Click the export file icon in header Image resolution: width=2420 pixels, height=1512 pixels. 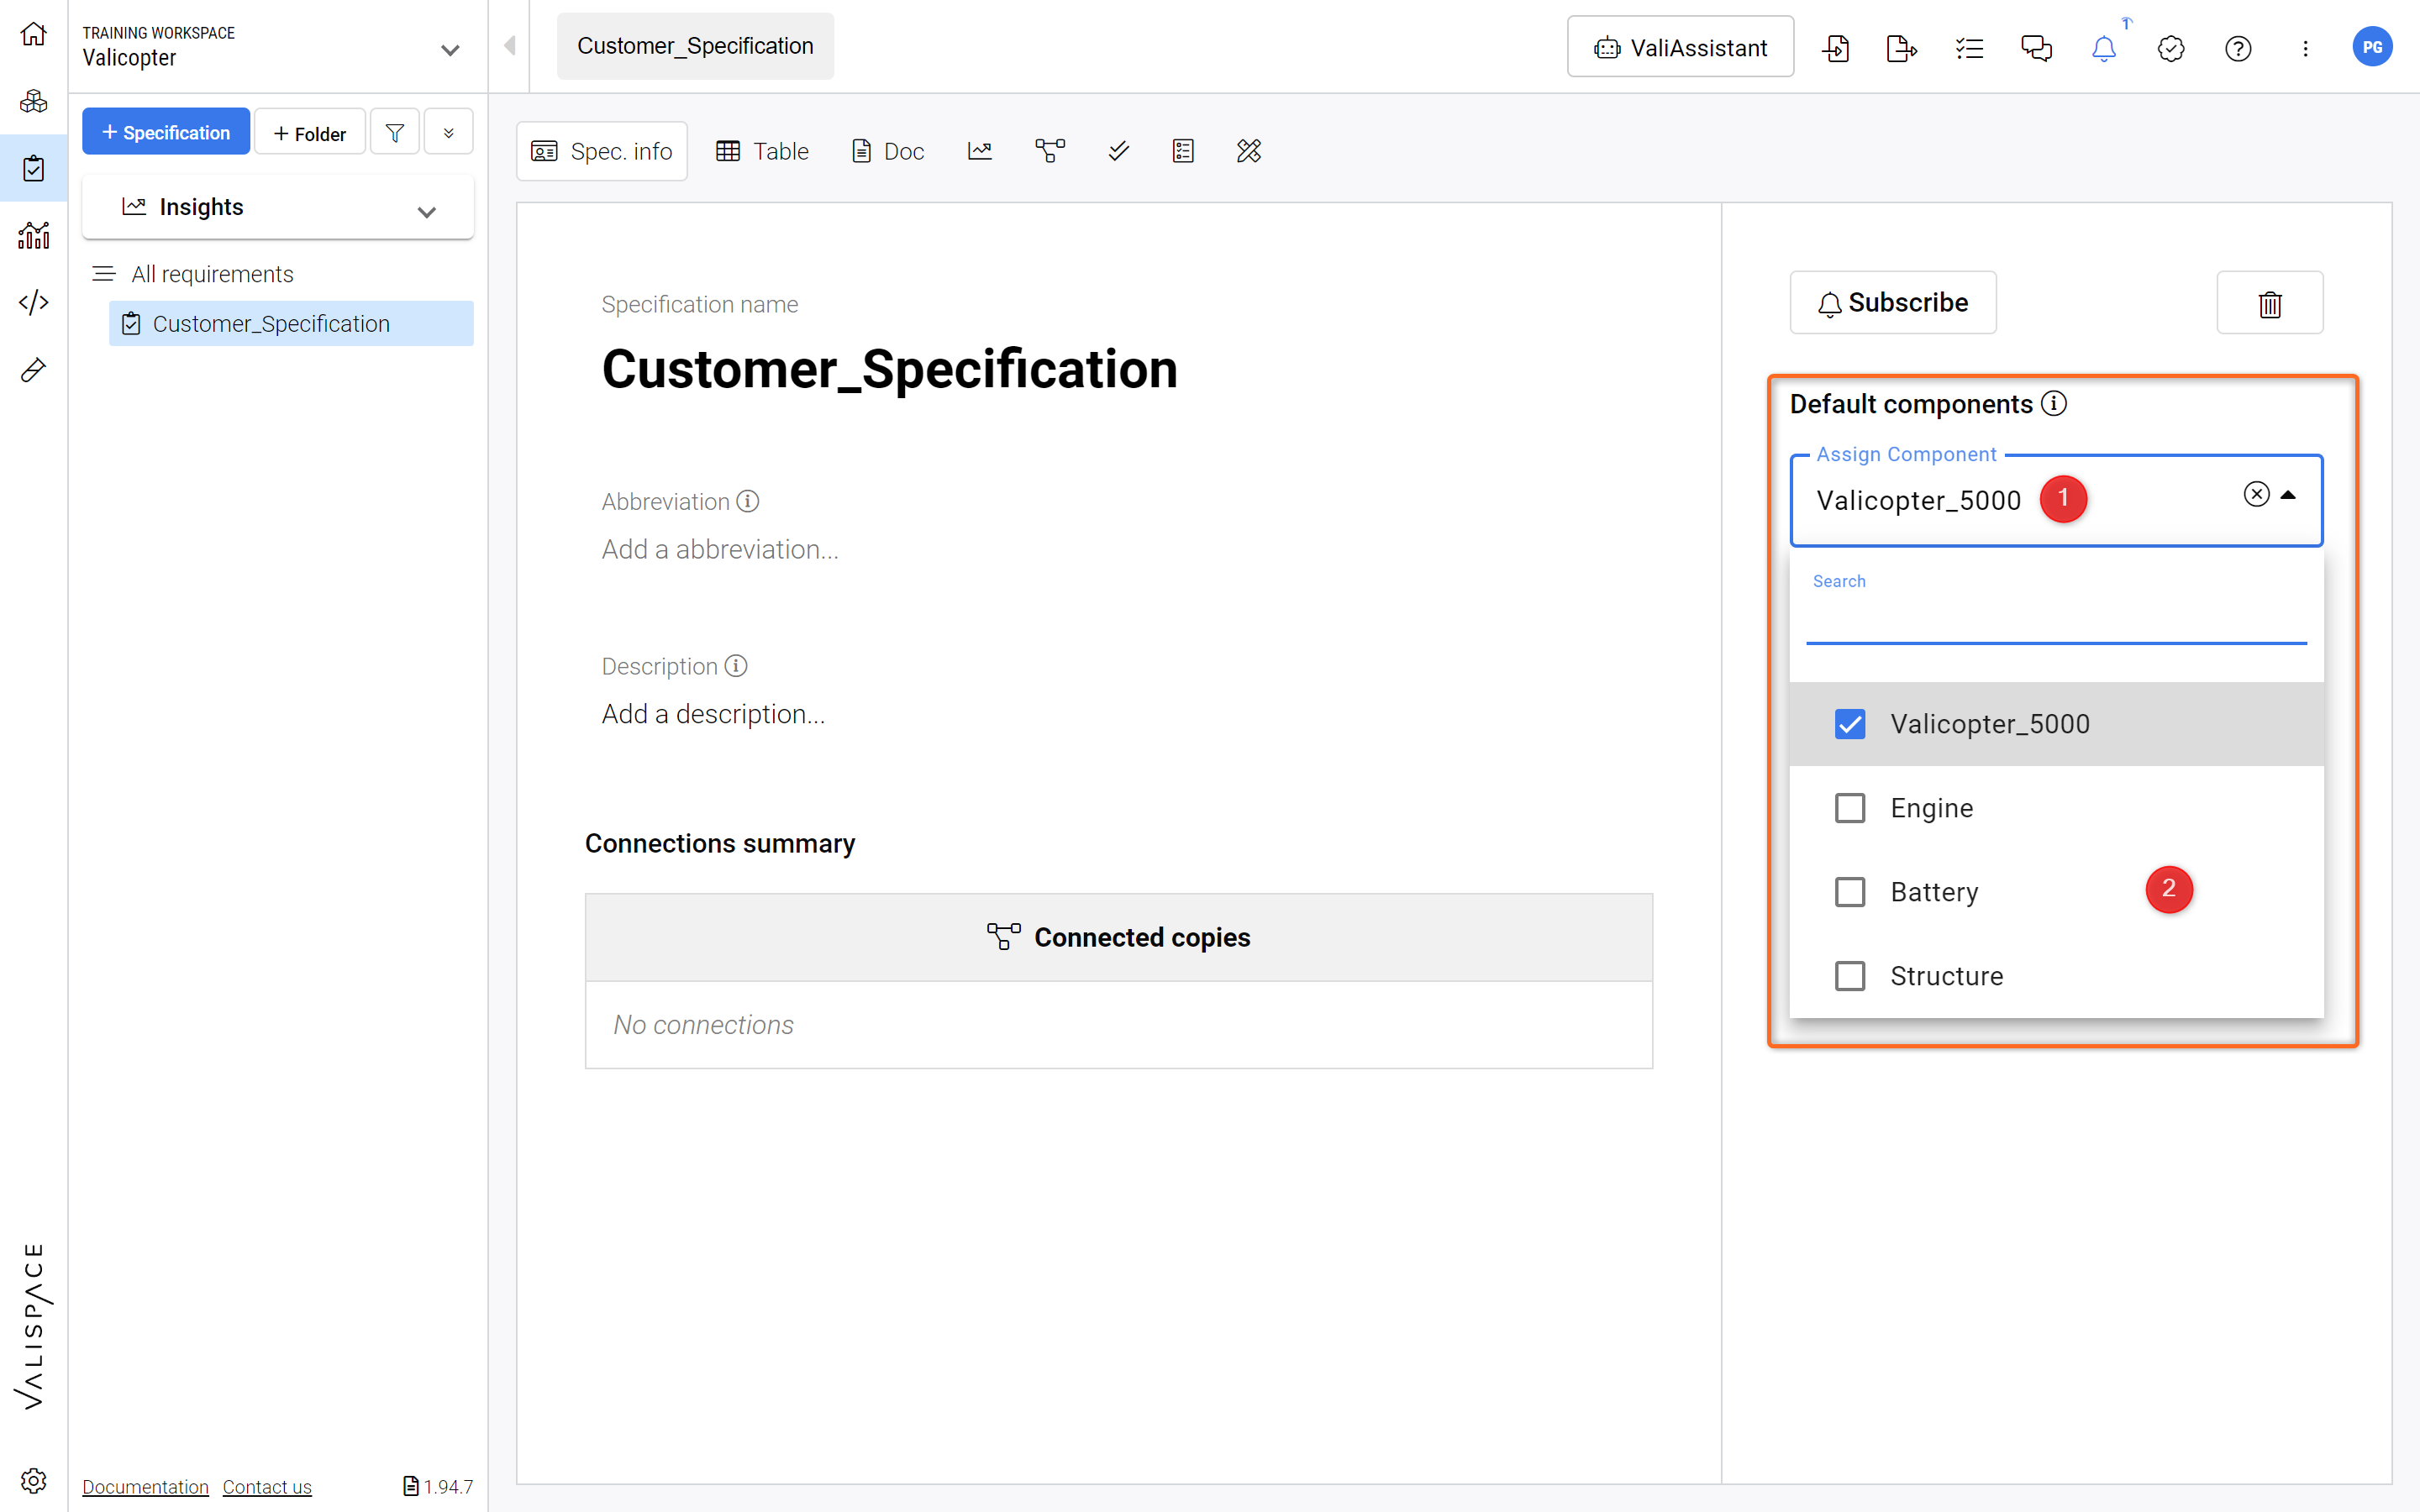click(x=1901, y=48)
